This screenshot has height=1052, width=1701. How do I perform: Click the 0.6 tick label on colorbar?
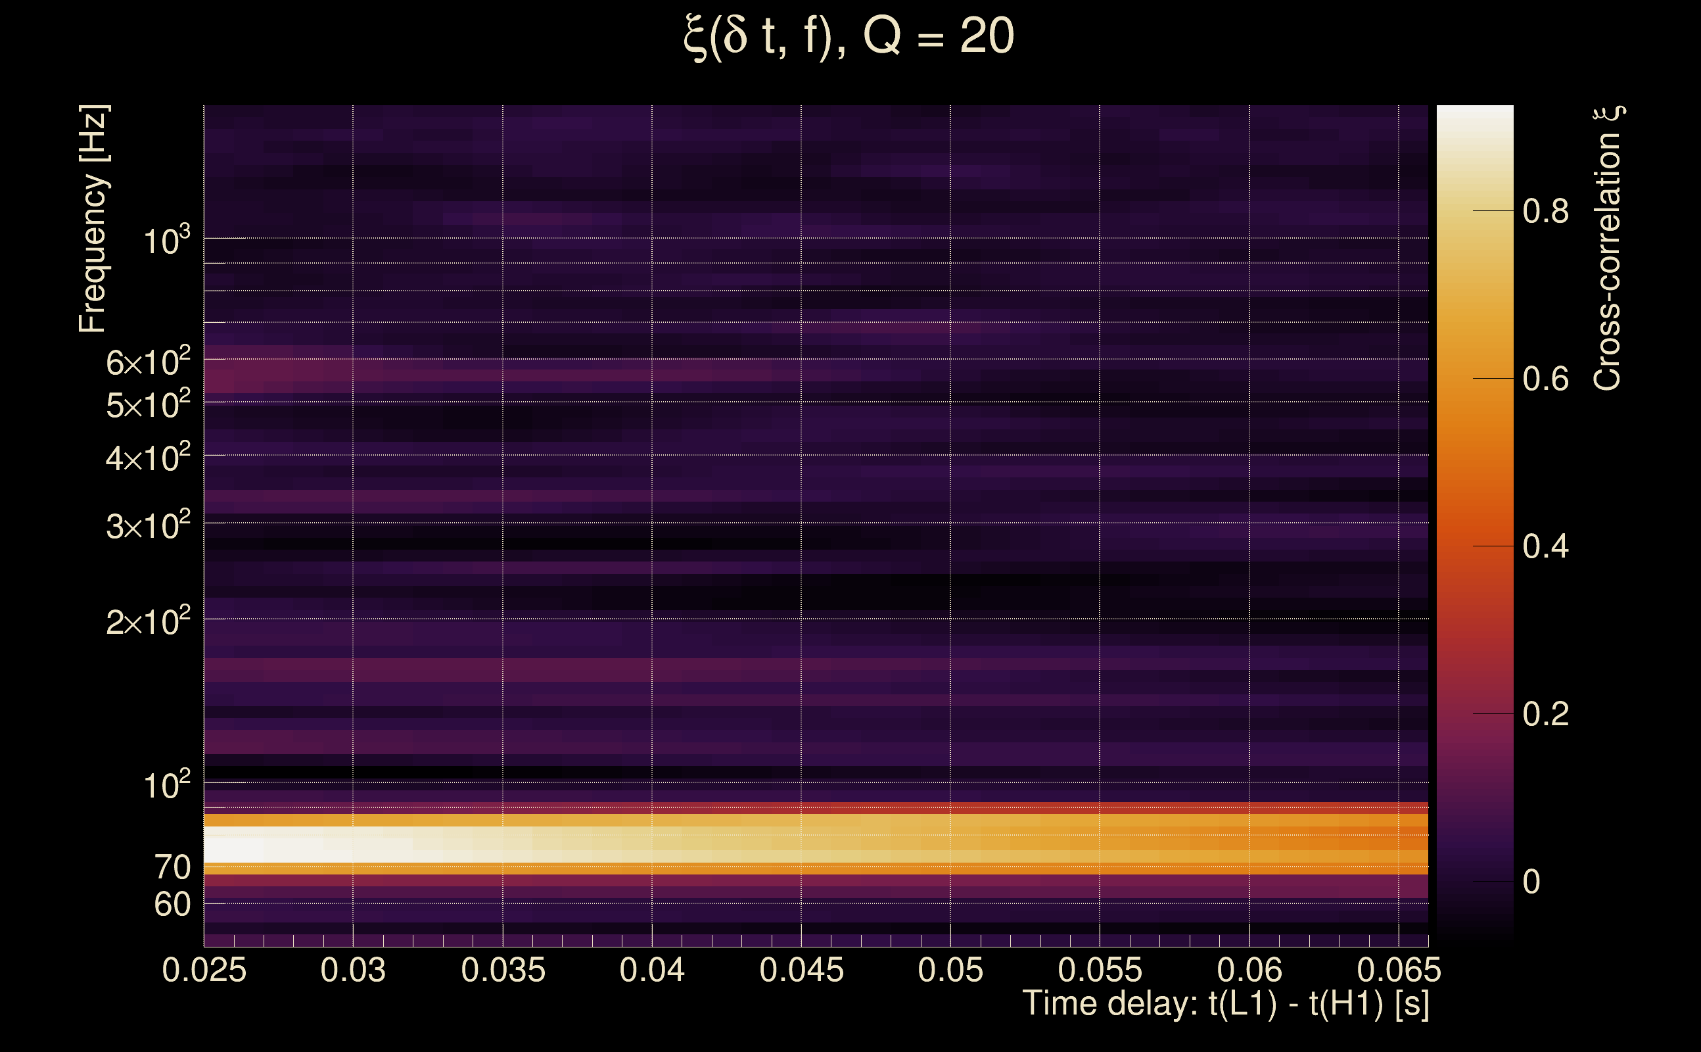pos(1545,379)
